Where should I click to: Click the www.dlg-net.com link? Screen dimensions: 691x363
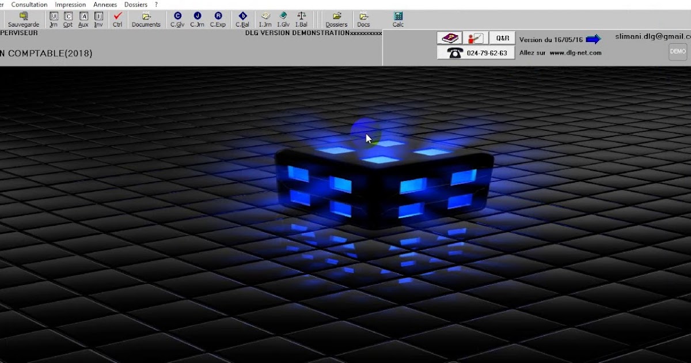click(x=575, y=53)
